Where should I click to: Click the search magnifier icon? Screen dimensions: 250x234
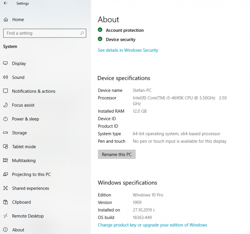(82, 33)
